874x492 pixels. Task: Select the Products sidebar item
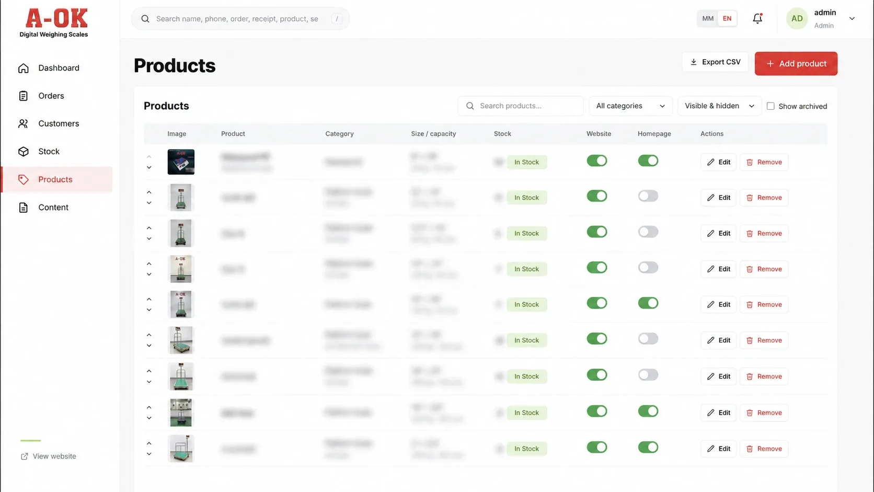[x=57, y=179]
